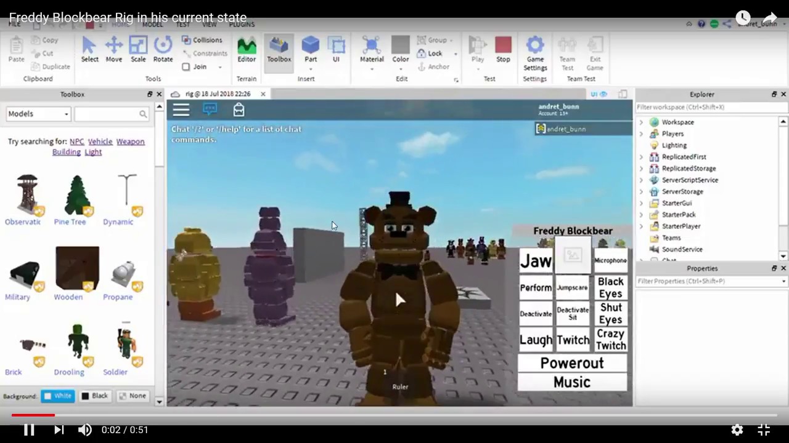This screenshot has width=789, height=443.
Task: Seek using the video progress bar
Action: click(x=394, y=415)
